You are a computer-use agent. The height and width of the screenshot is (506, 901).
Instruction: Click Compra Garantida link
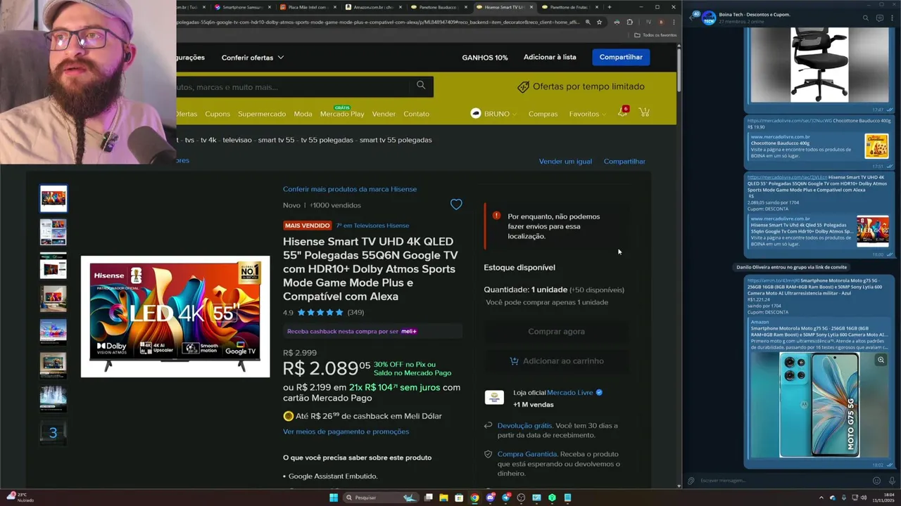click(x=527, y=454)
